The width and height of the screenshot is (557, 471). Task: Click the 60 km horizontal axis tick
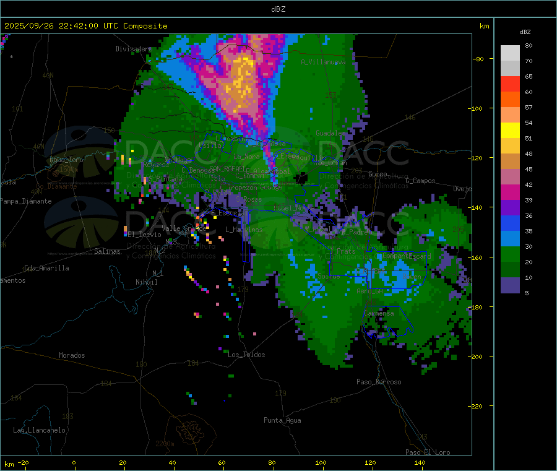pyautogui.click(x=222, y=462)
